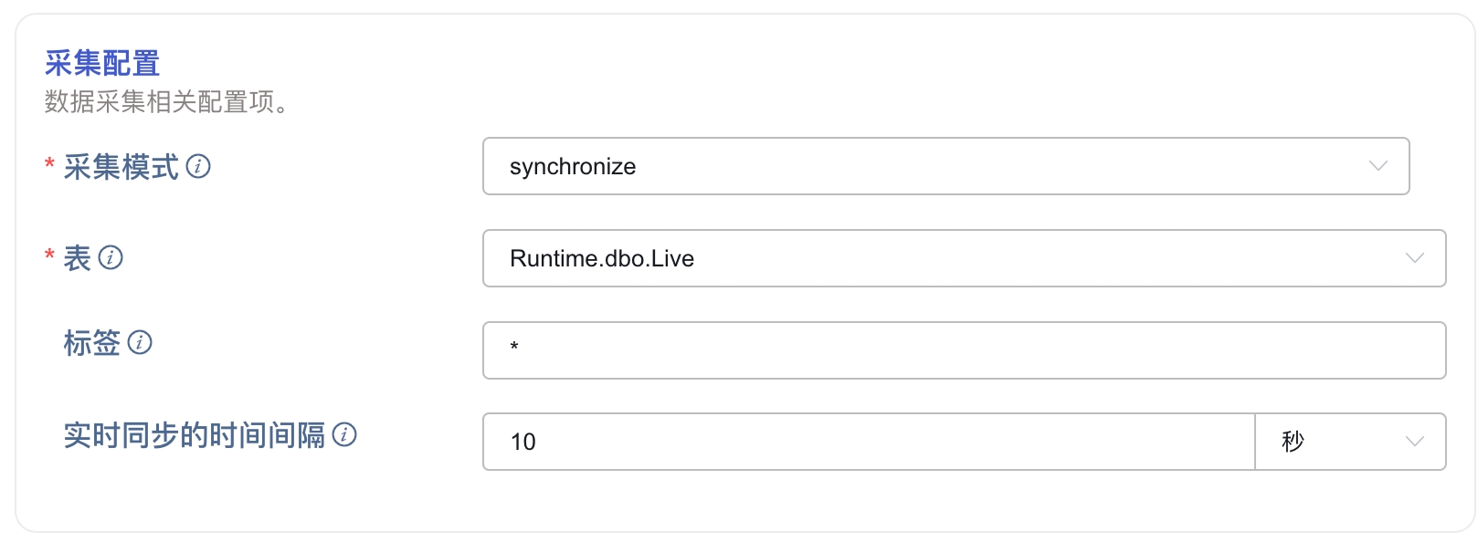Viewport: 1478px width, 542px height.
Task: Click the 表 field label
Action: point(78,258)
